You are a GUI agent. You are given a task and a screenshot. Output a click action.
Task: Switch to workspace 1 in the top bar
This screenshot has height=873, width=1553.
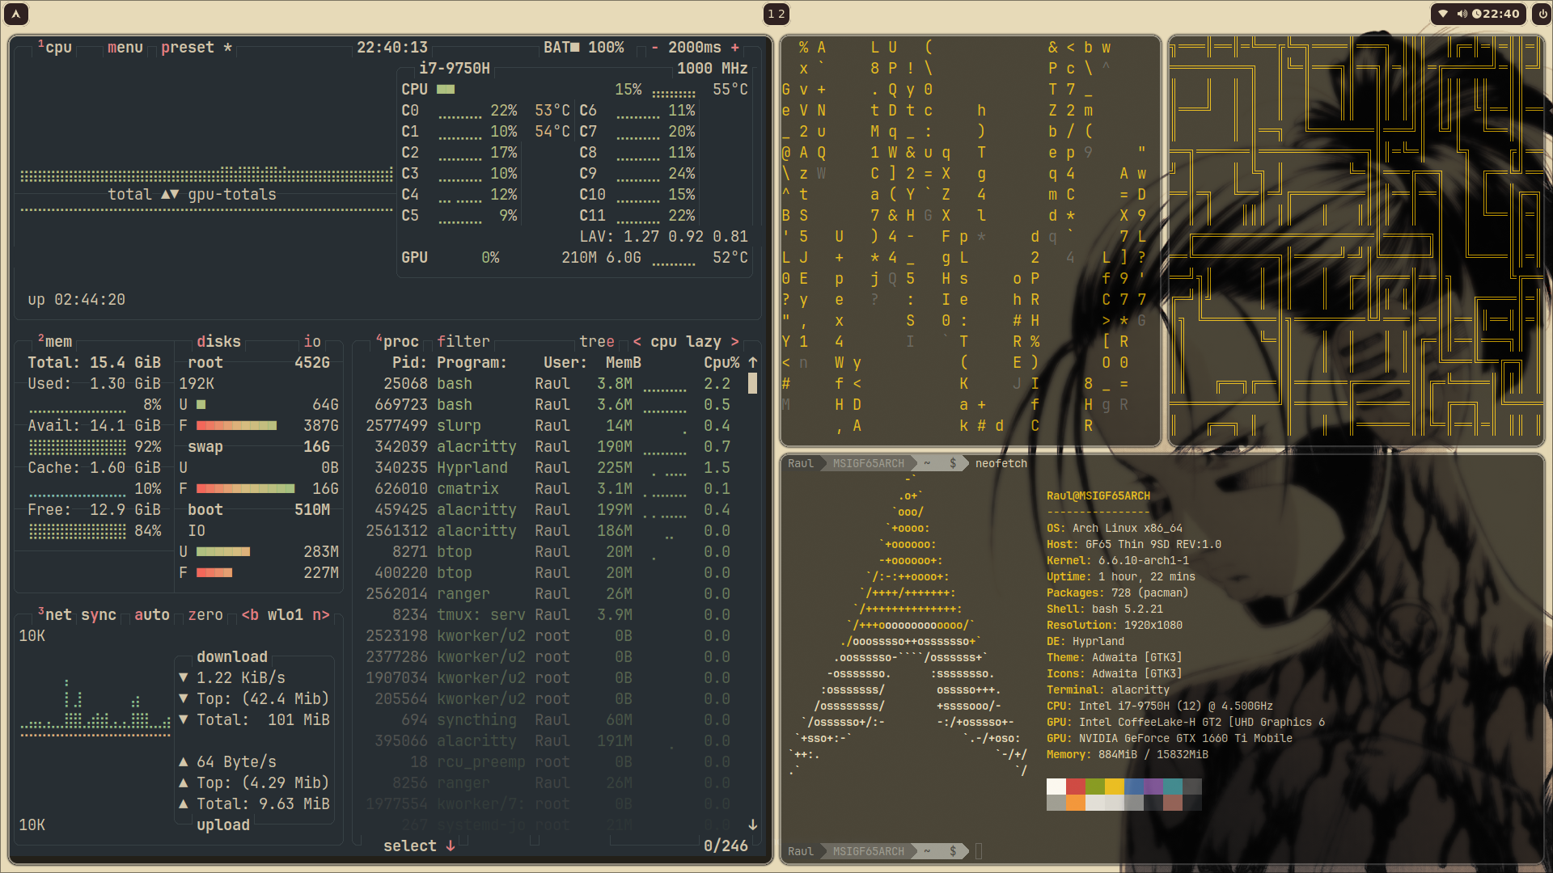pos(772,14)
